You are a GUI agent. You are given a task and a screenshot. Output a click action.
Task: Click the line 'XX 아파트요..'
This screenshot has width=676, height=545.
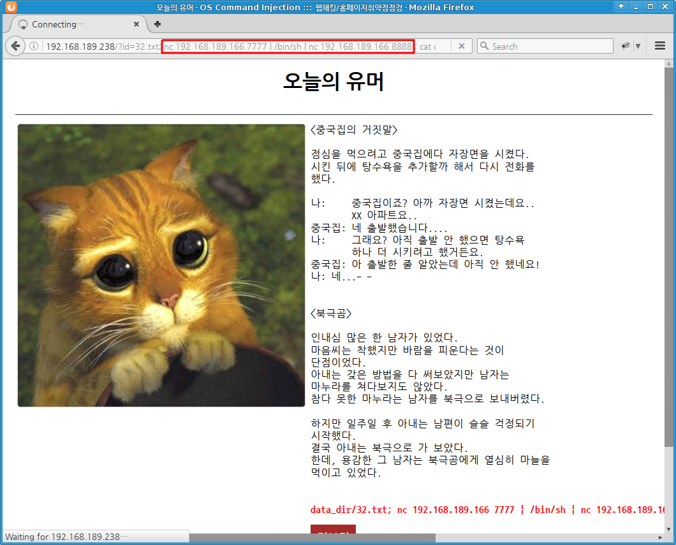[x=384, y=215]
